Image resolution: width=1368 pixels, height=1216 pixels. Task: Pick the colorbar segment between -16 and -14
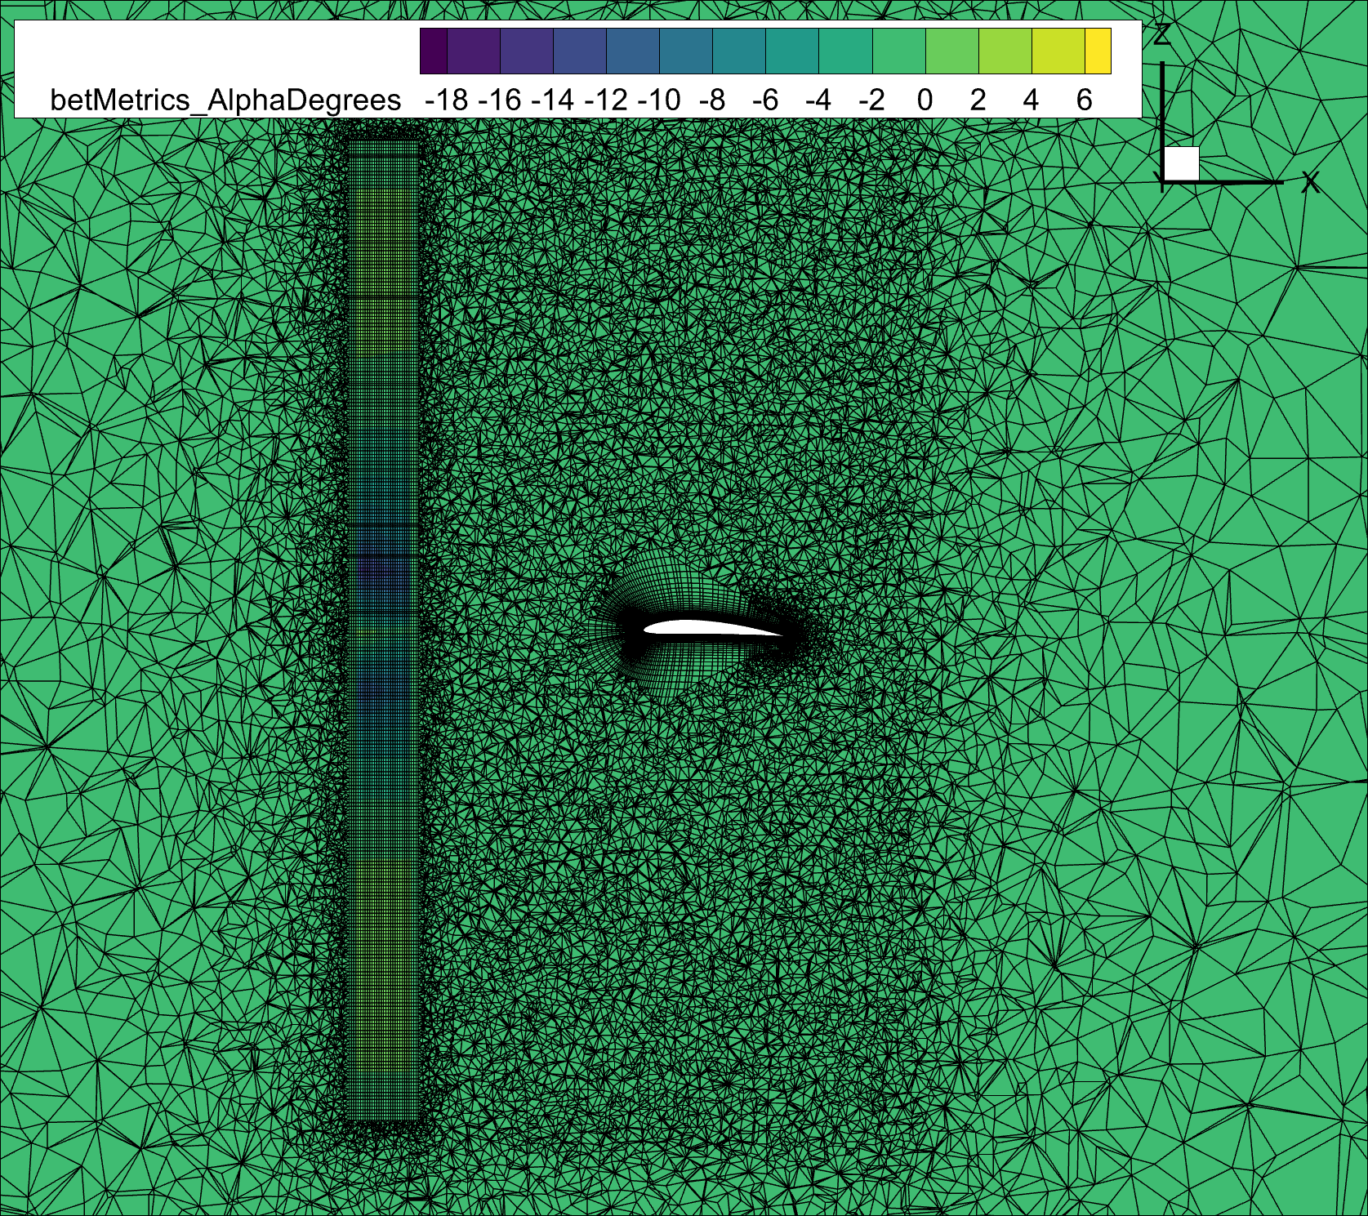[527, 51]
